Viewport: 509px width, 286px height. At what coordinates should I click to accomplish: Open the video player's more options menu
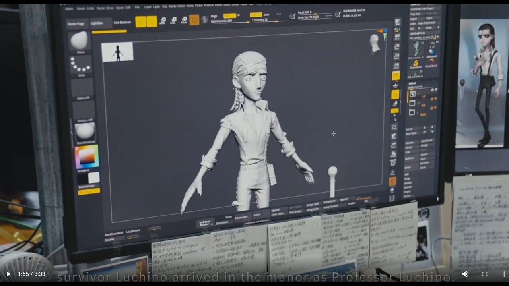coord(503,274)
